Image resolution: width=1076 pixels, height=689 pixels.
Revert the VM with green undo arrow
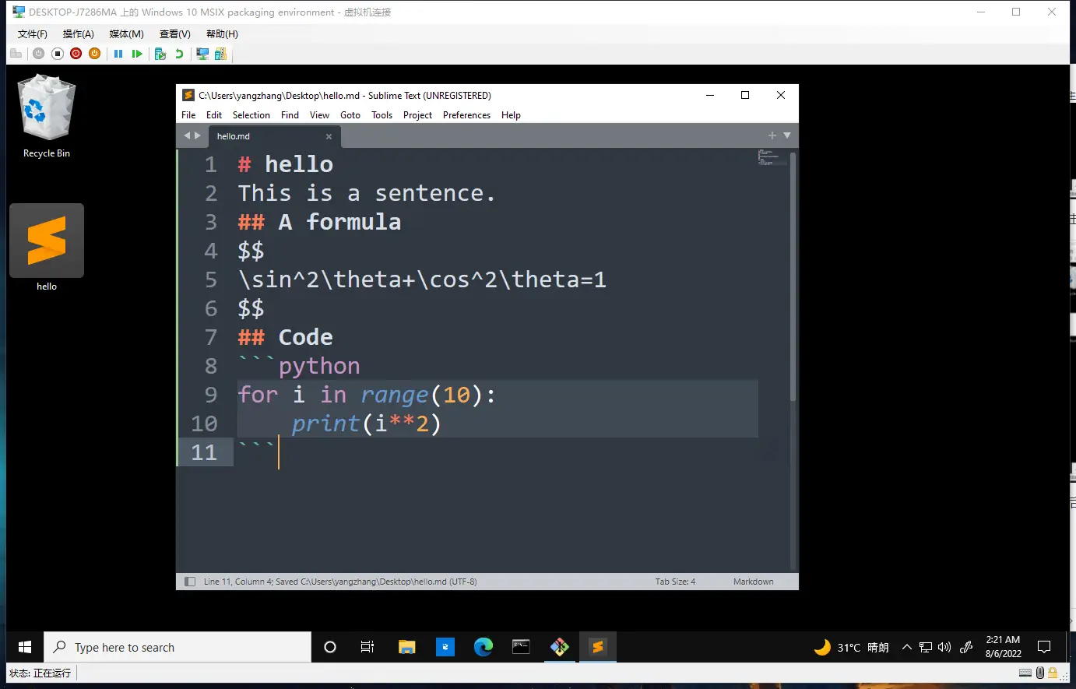pyautogui.click(x=179, y=54)
